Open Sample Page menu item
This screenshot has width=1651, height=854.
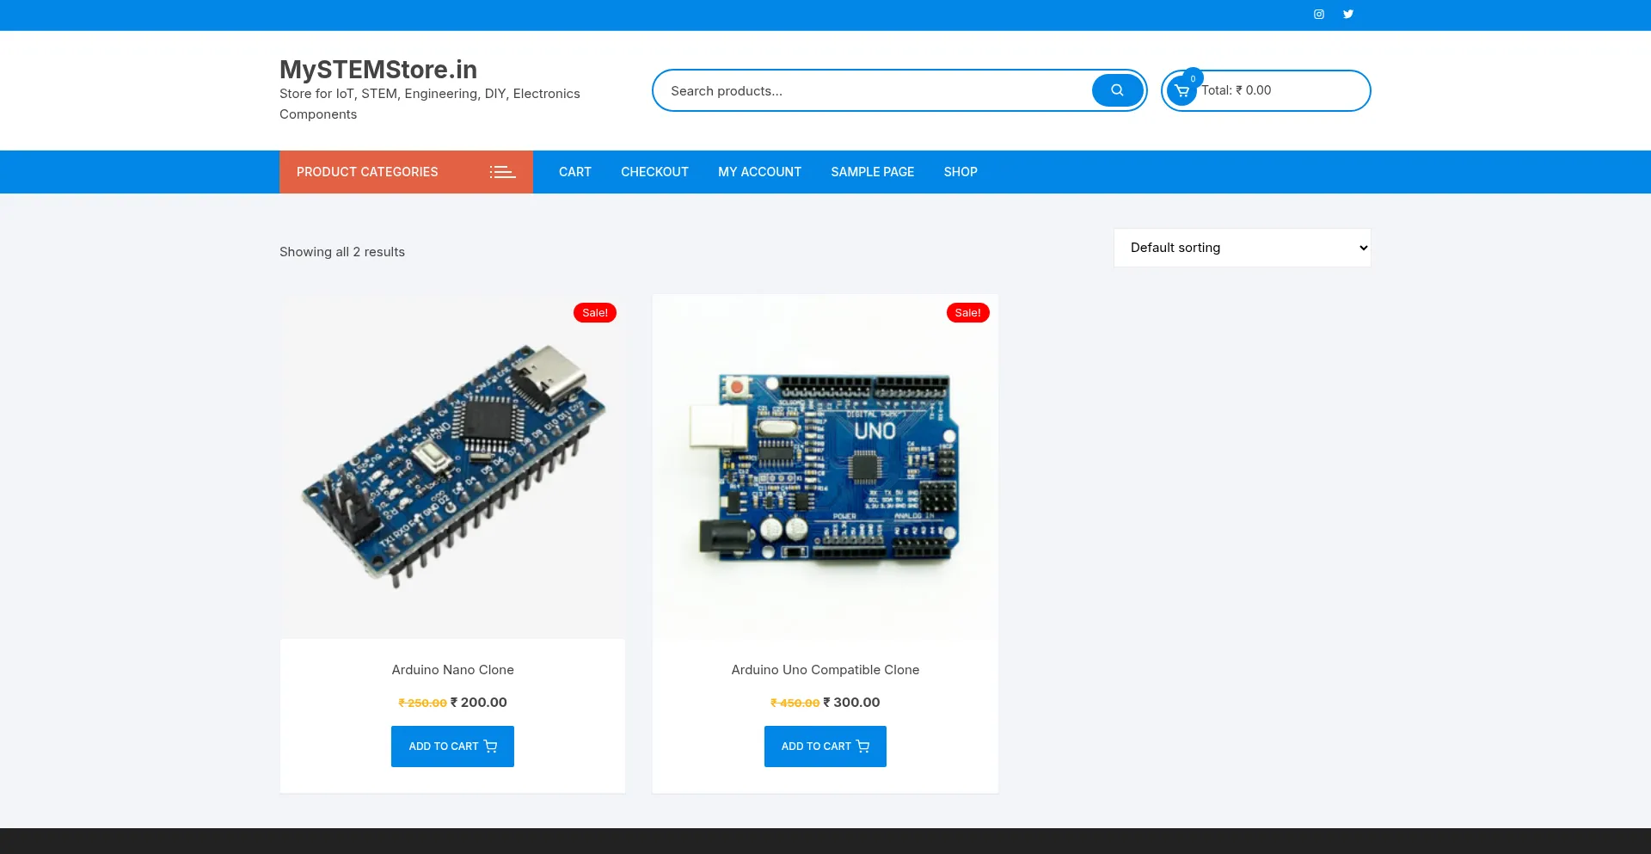(x=872, y=172)
